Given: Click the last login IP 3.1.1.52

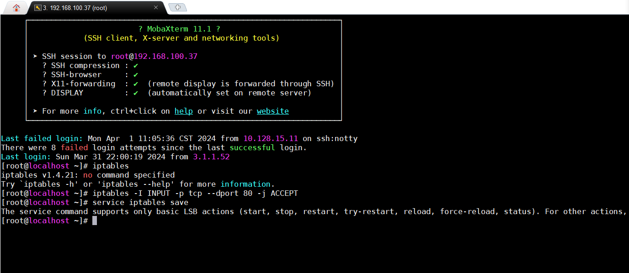Looking at the screenshot, I should pos(211,157).
